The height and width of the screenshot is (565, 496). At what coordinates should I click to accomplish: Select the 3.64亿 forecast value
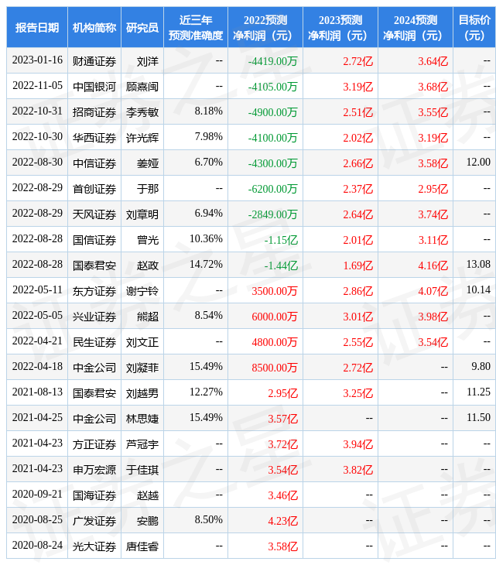433,61
